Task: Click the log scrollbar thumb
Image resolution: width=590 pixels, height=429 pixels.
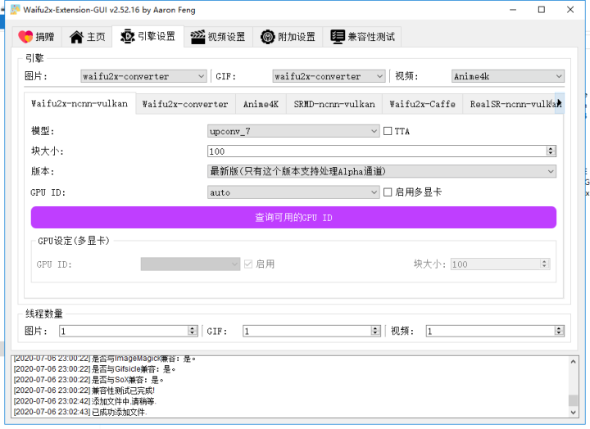Action: (573, 400)
